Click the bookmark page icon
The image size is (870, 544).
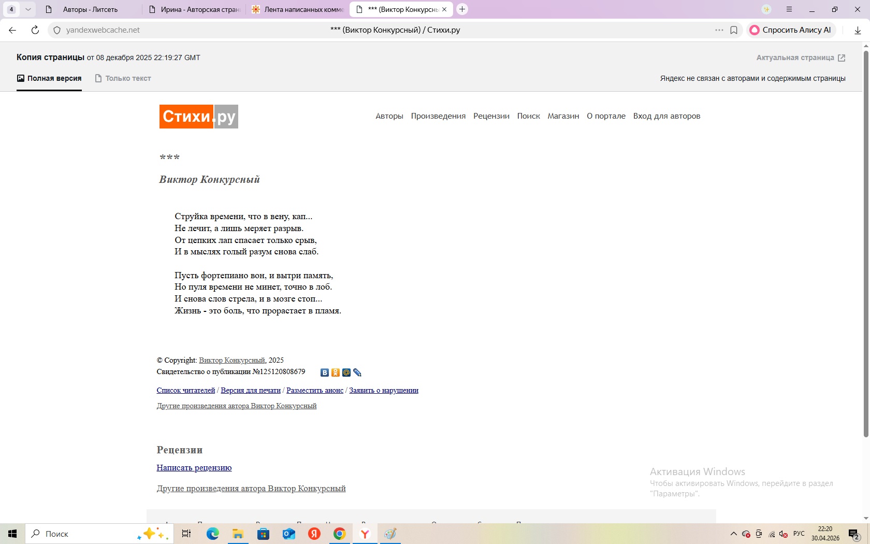734,30
